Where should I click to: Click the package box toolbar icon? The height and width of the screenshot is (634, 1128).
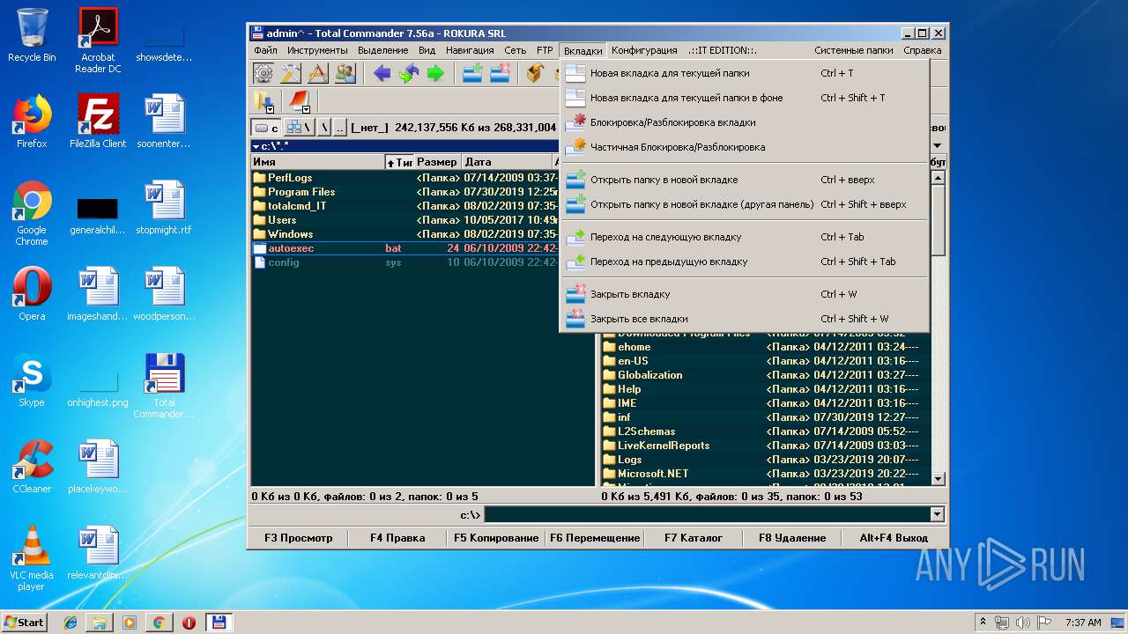click(535, 73)
